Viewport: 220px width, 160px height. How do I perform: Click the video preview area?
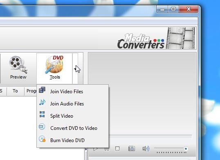(142, 94)
